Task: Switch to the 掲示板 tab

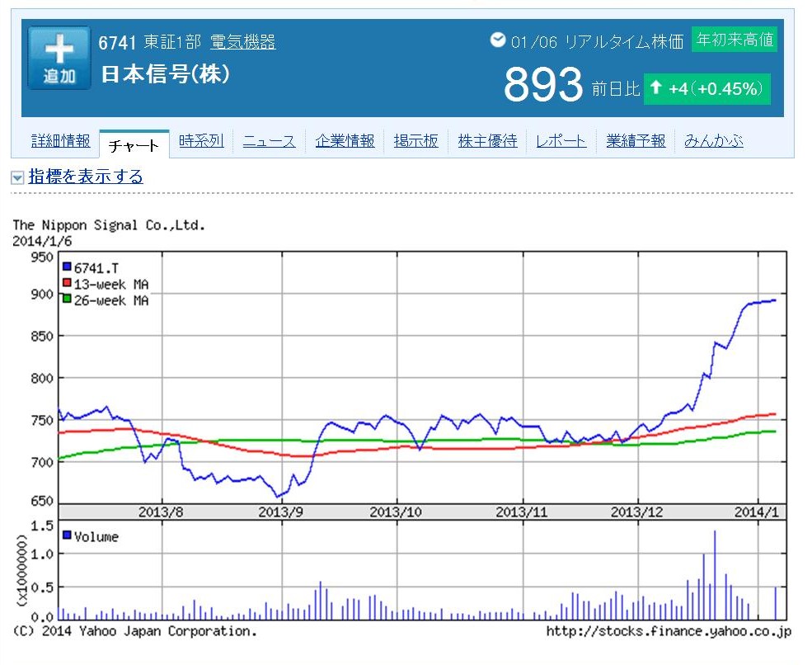Action: [415, 140]
